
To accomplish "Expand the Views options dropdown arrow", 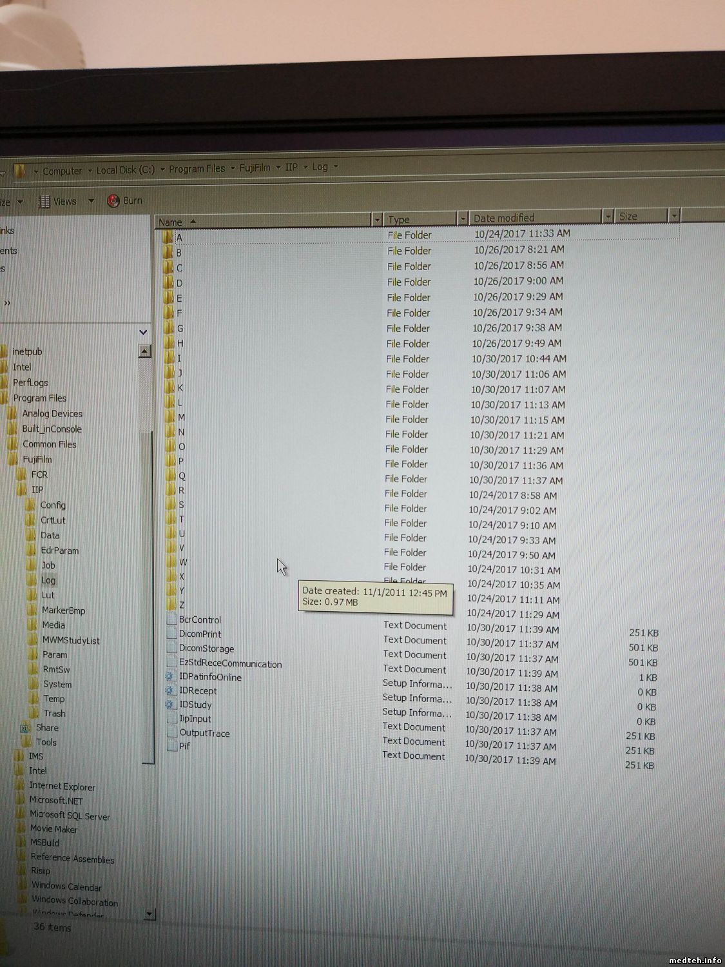I will click(91, 201).
